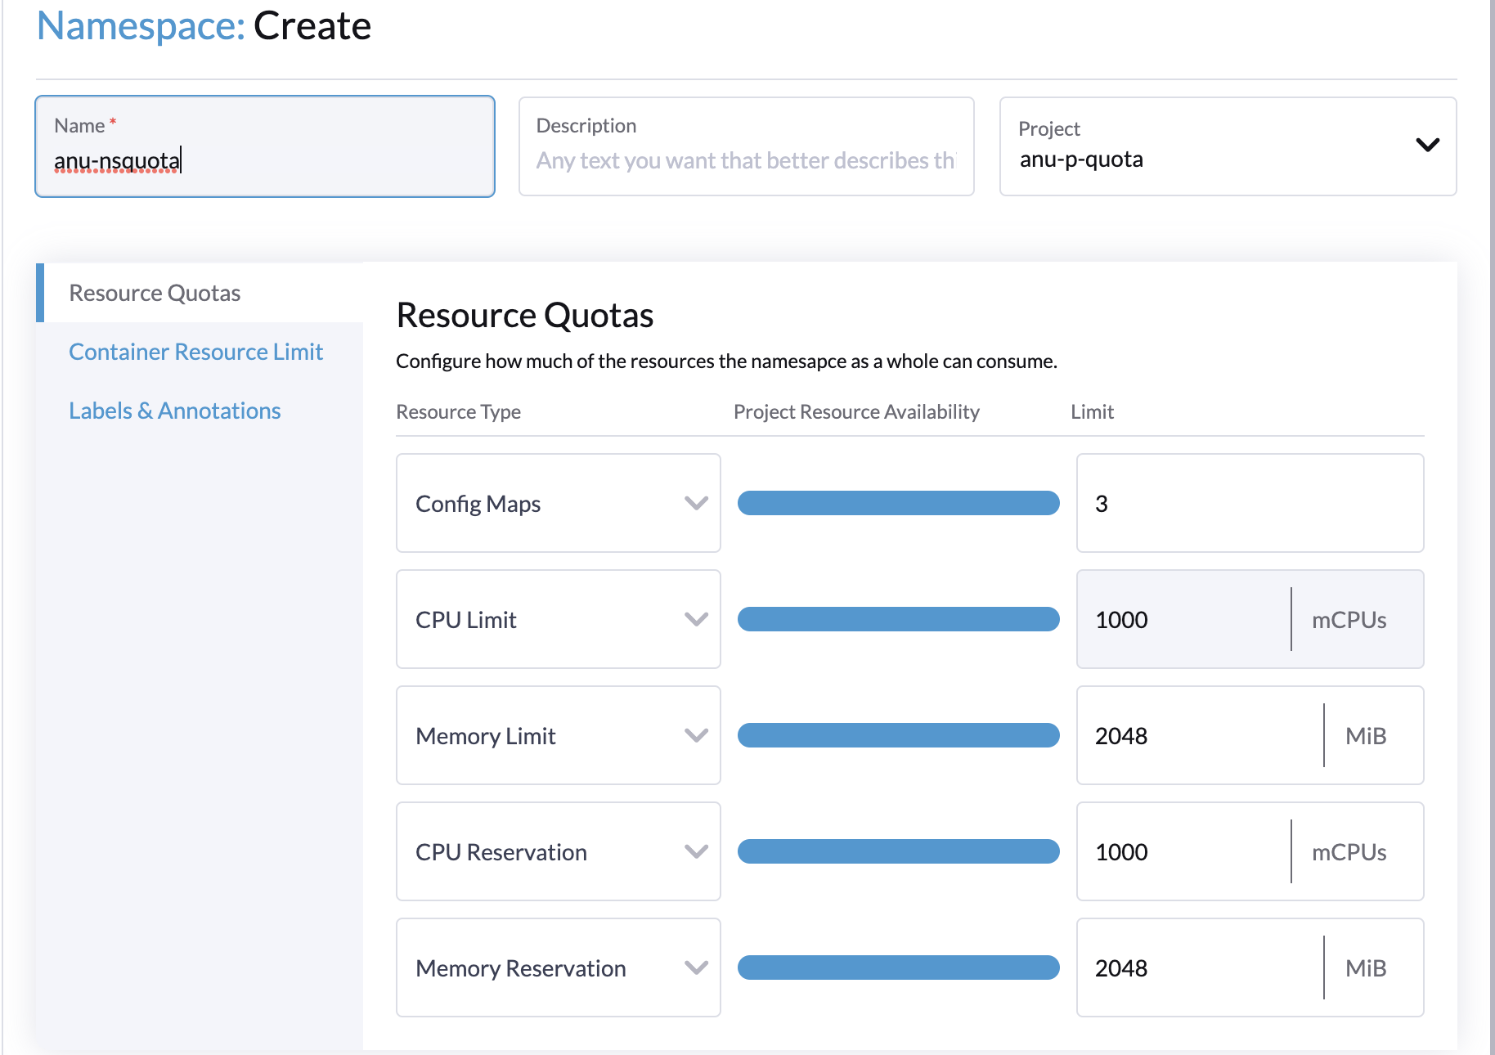Edit the Config Maps limit value 3
The width and height of the screenshot is (1495, 1055).
click(1186, 503)
